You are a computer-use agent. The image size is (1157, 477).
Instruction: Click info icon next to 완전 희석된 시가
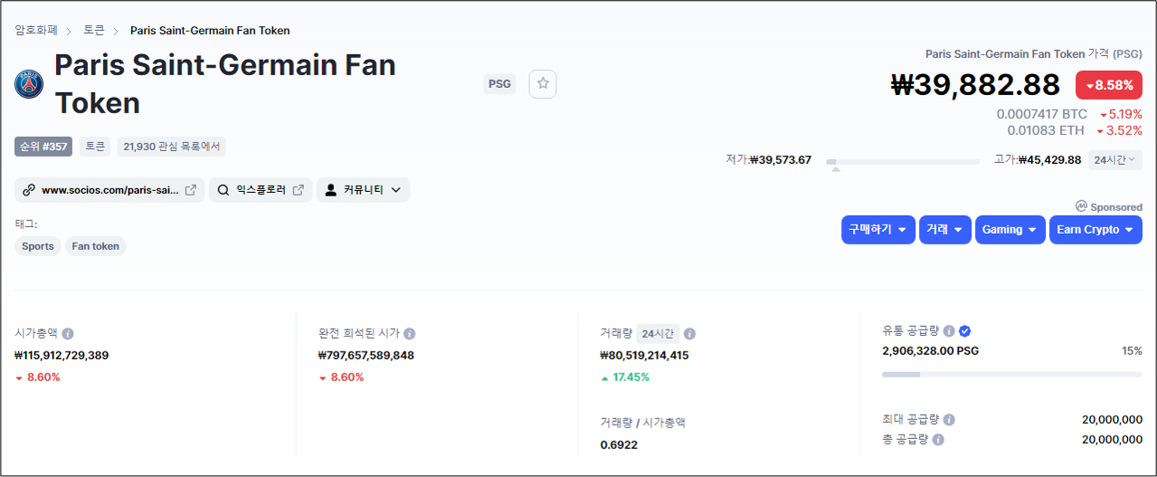pyautogui.click(x=410, y=333)
